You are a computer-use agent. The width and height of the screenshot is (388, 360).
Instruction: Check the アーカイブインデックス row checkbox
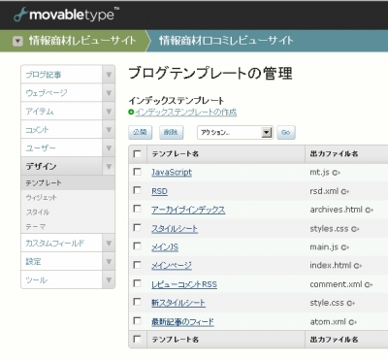click(x=137, y=209)
